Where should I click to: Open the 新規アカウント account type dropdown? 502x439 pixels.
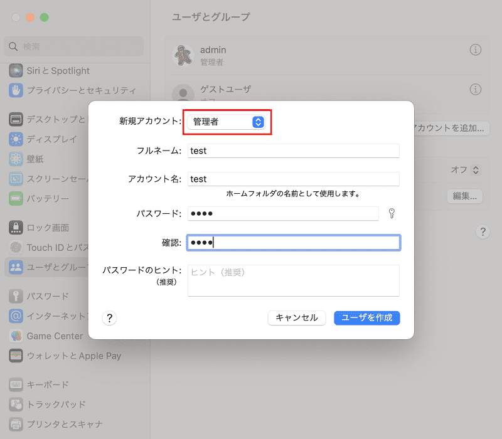tap(227, 122)
